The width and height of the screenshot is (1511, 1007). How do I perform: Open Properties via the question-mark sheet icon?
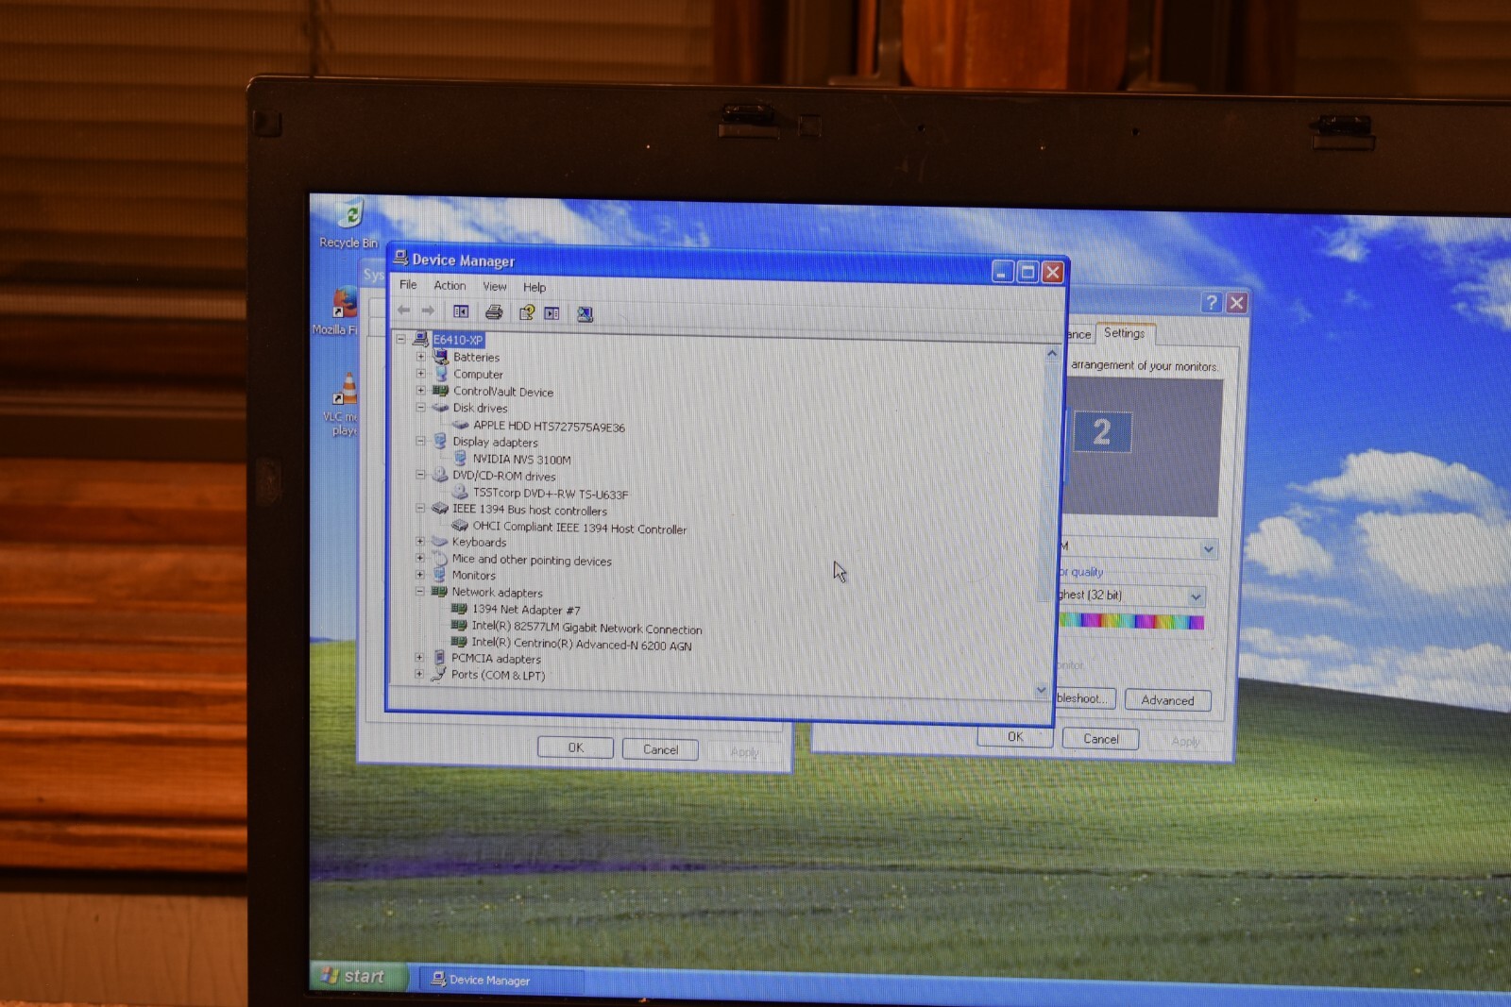(527, 312)
